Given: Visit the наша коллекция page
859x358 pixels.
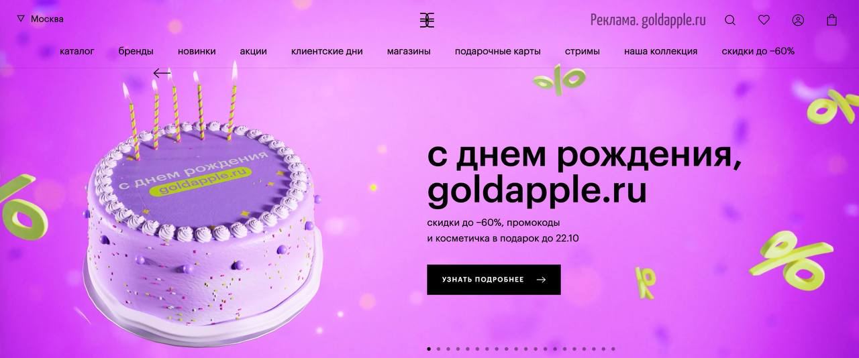Looking at the screenshot, I should (x=661, y=51).
